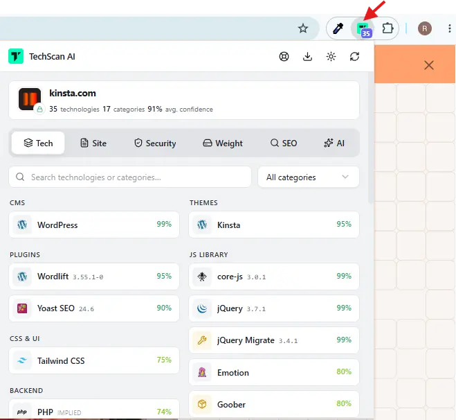Open the jQuery Migrate card
This screenshot has width=456, height=420.
[274, 340]
